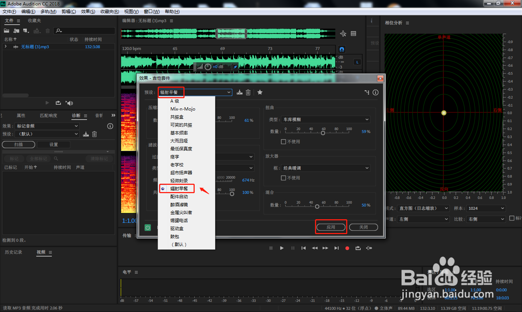The height and width of the screenshot is (312, 522).
Task: Check 不使用 under the 扭曲 section
Action: [283, 142]
